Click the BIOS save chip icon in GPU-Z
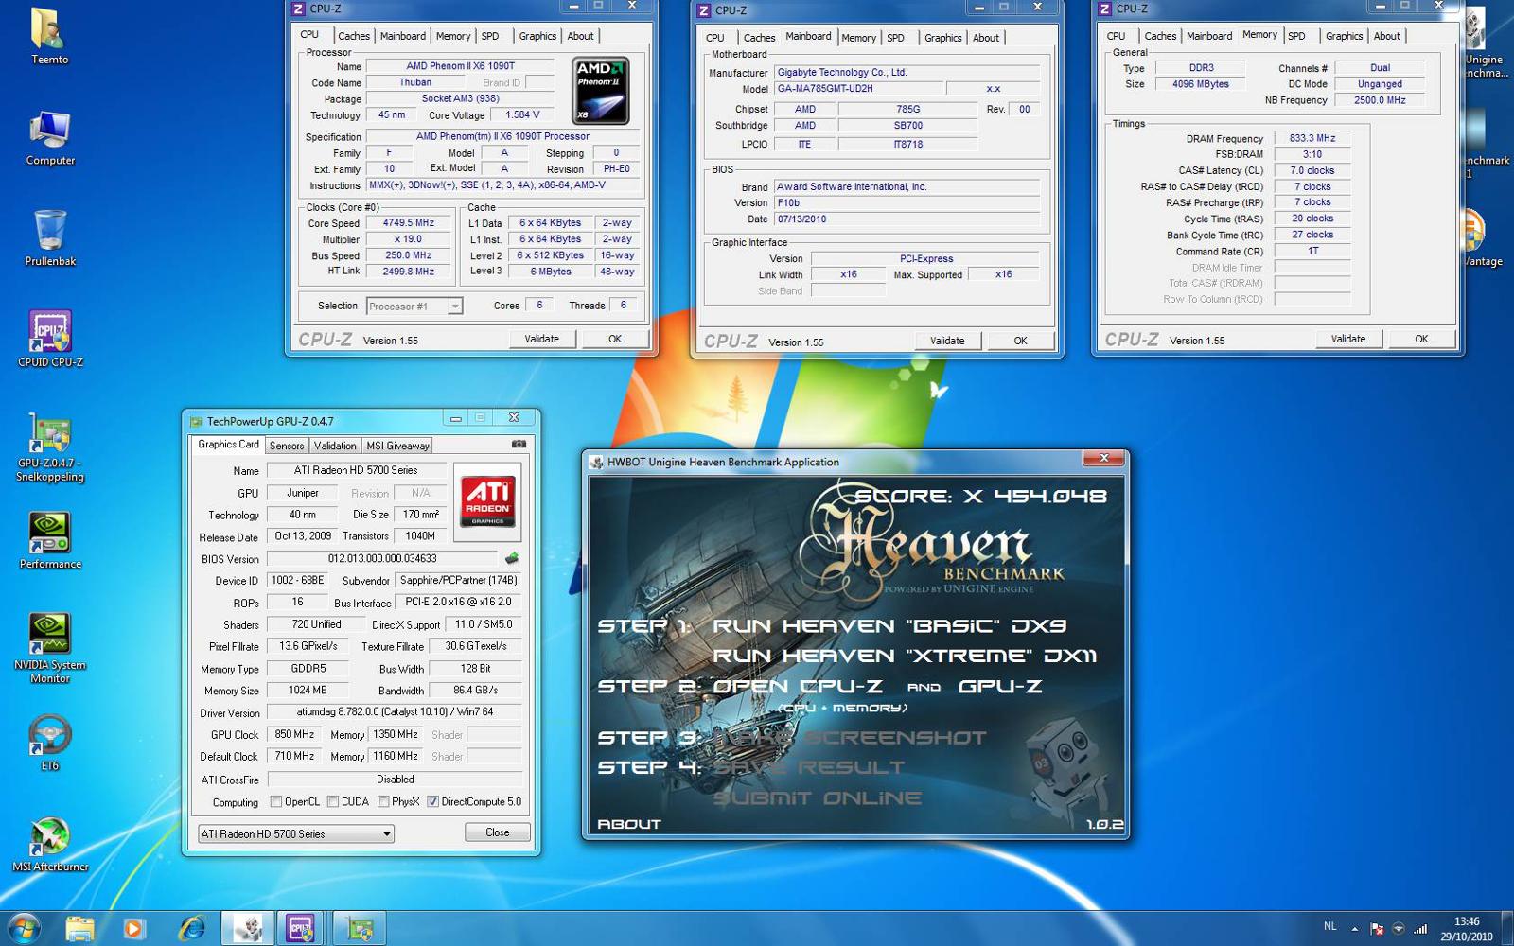This screenshot has height=946, width=1514. point(512,558)
